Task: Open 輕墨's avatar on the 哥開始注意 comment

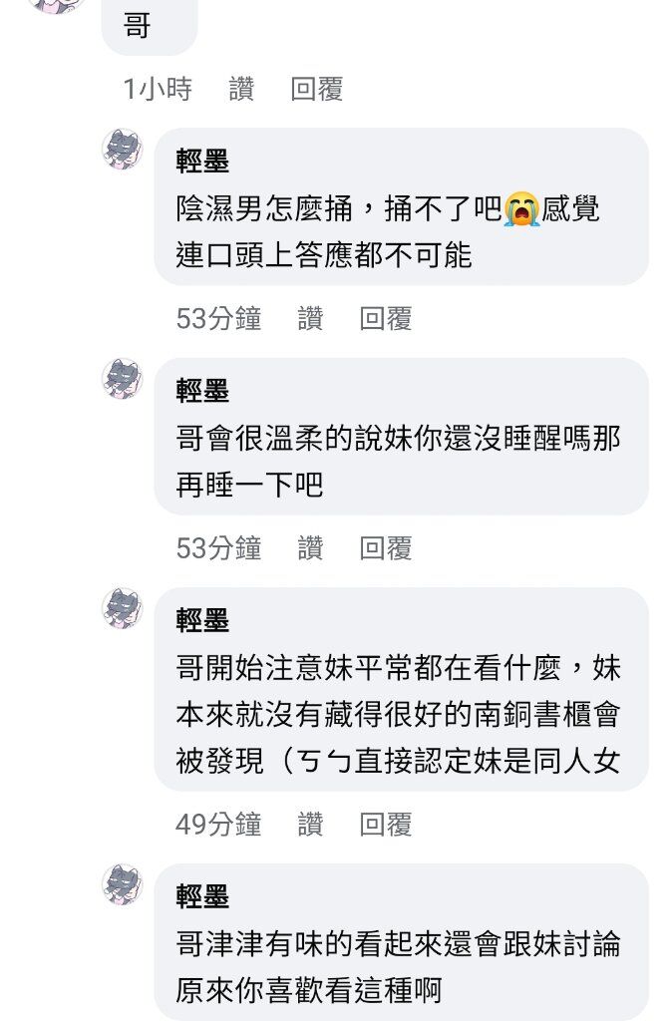Action: (x=123, y=608)
